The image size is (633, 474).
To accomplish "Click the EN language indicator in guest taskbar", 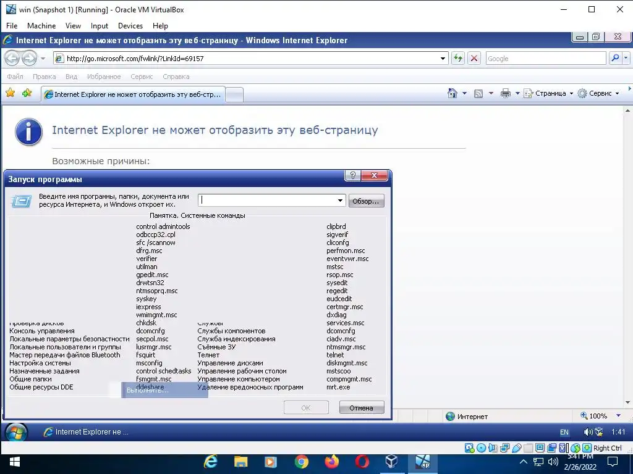I will (564, 432).
